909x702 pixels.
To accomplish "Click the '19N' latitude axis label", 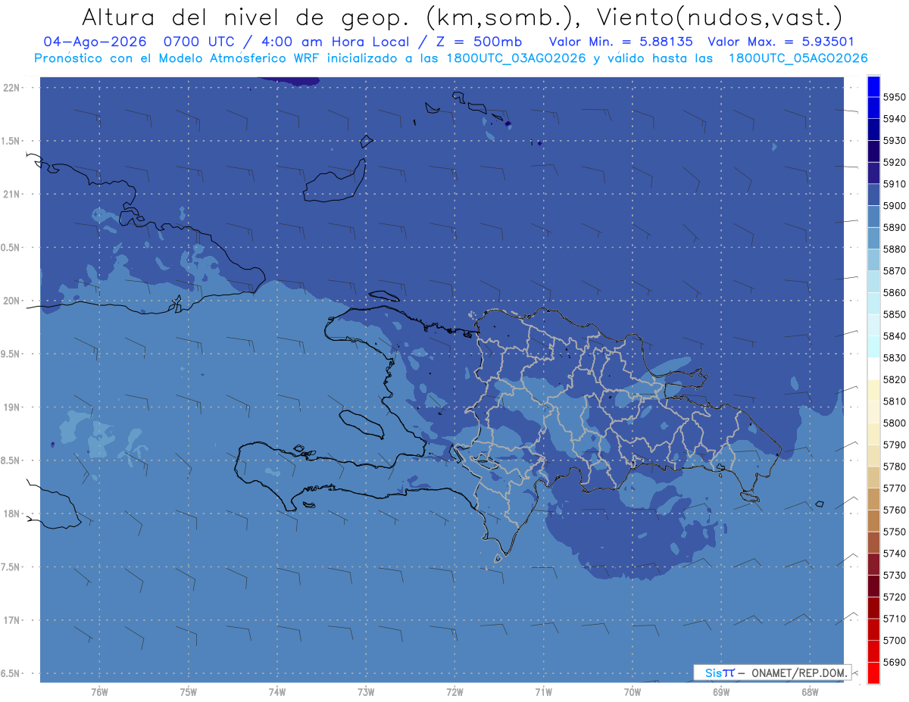I will pos(13,407).
